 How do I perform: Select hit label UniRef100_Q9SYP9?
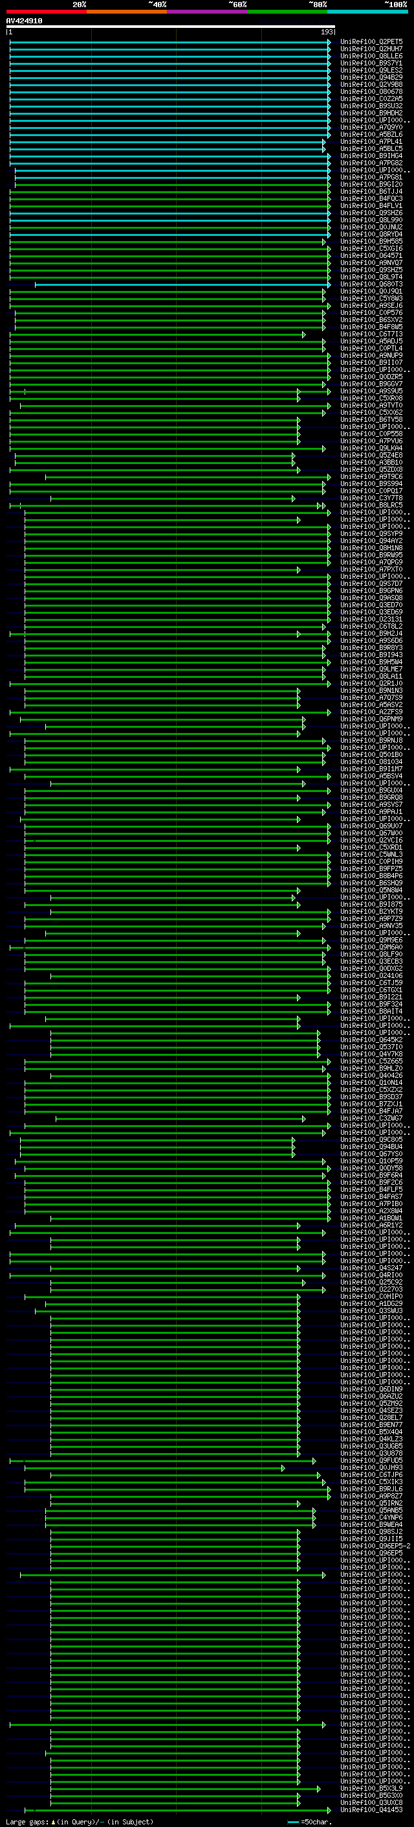[371, 534]
